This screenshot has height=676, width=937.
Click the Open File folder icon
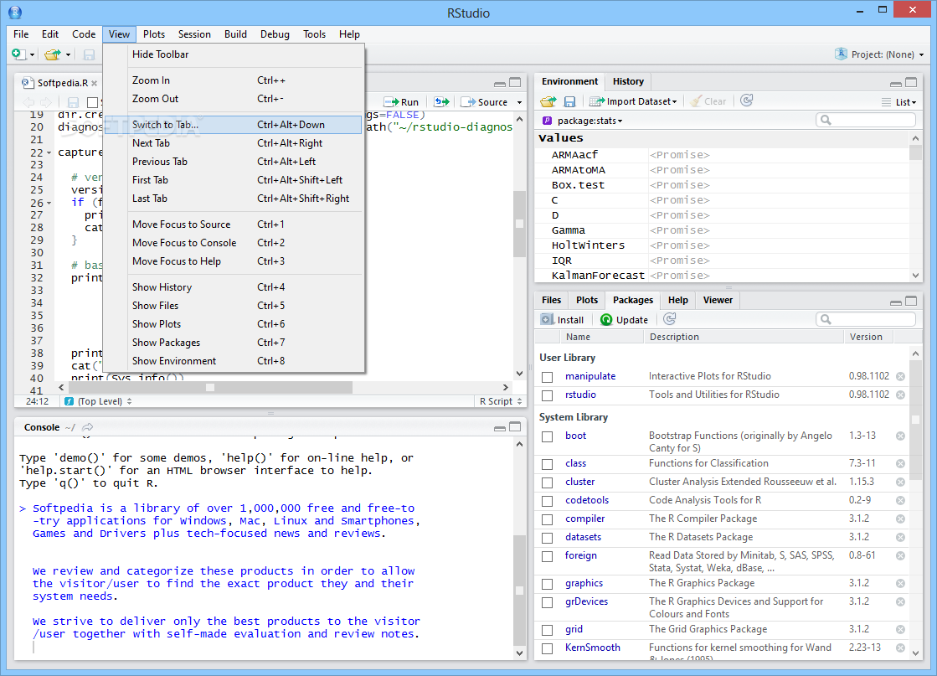tap(53, 54)
